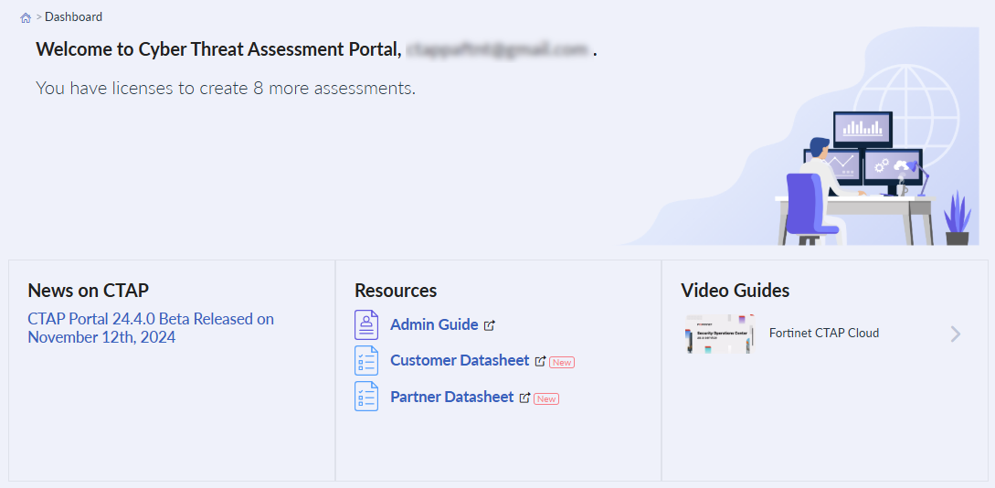Click external-link icon next to Admin Guide
Image resolution: width=995 pixels, height=488 pixels.
click(x=489, y=325)
